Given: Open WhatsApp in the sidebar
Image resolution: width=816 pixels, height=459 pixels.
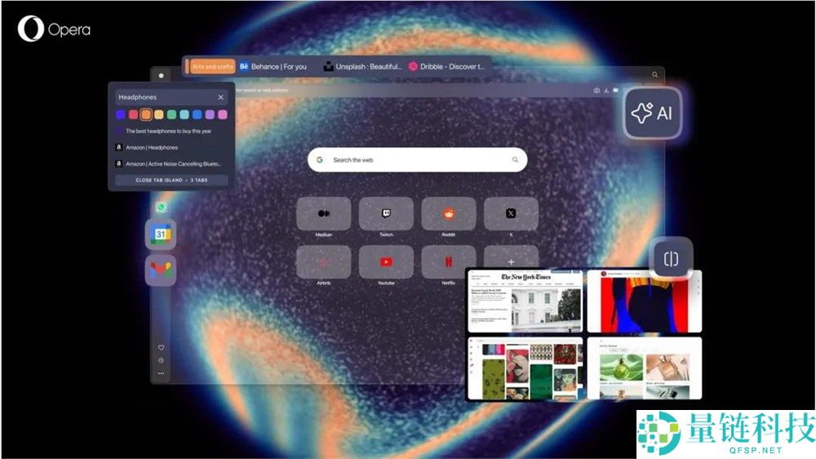Looking at the screenshot, I should point(161,207).
